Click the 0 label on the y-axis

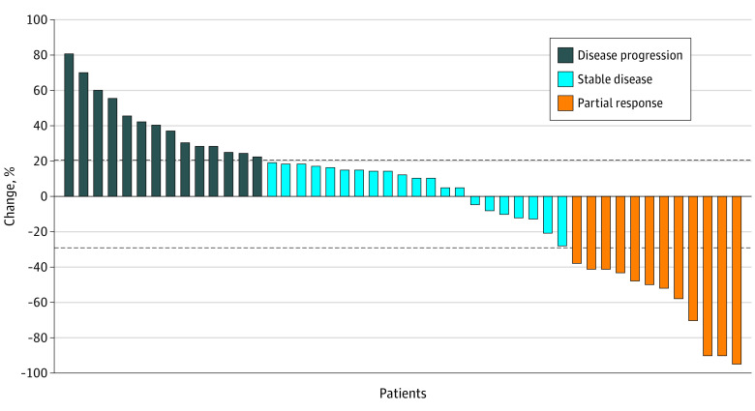(42, 196)
